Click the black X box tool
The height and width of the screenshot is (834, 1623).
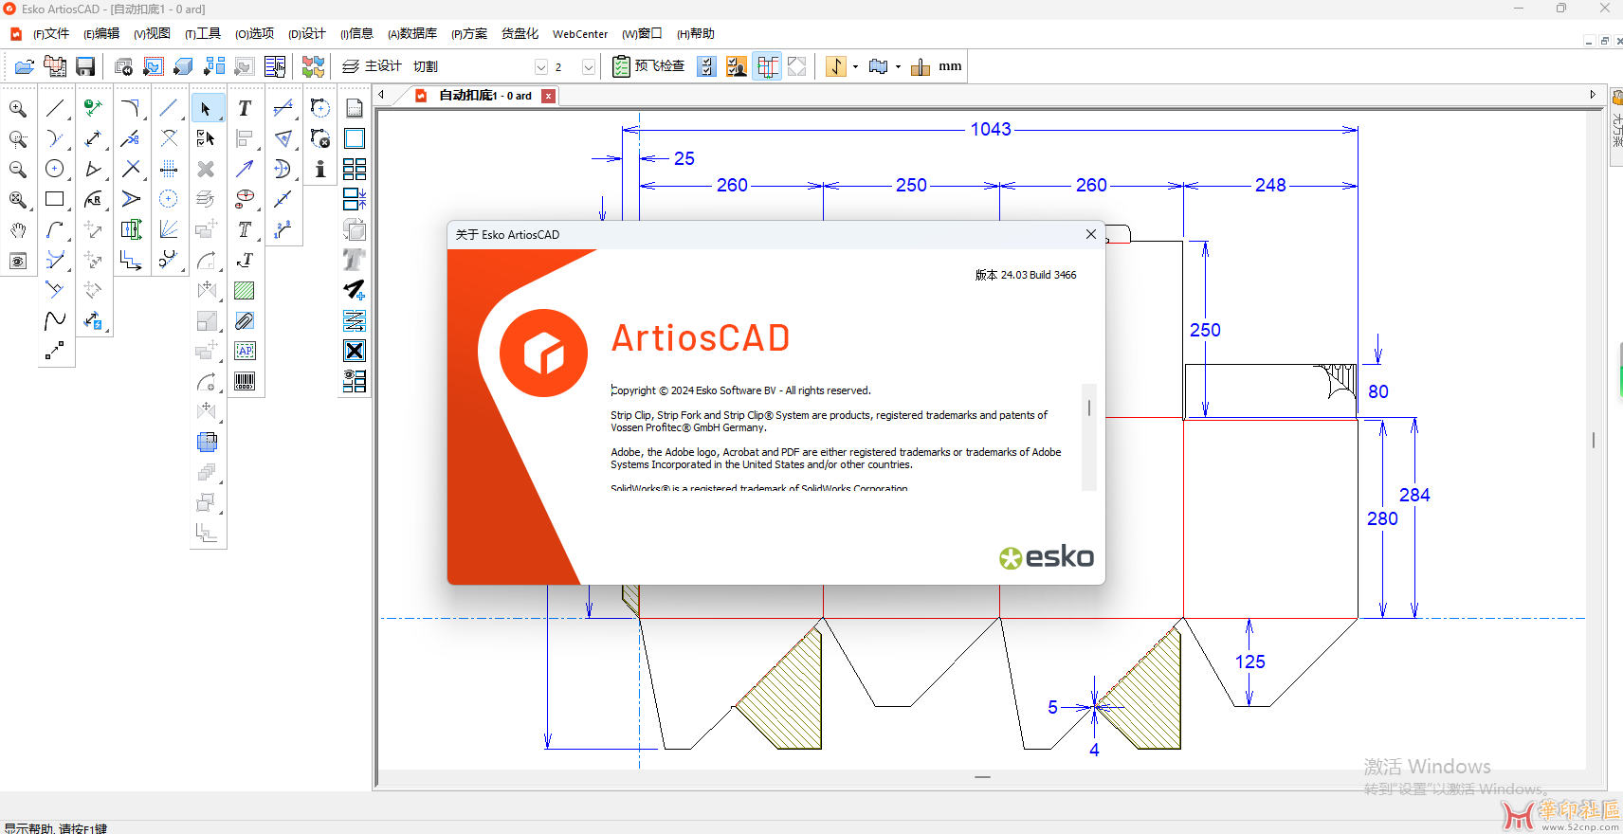tap(355, 351)
